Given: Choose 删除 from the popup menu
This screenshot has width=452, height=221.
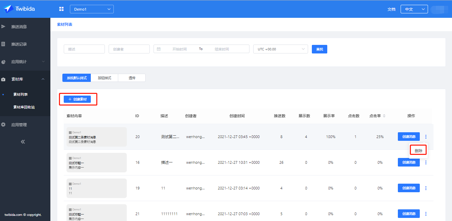Looking at the screenshot, I should (x=418, y=150).
